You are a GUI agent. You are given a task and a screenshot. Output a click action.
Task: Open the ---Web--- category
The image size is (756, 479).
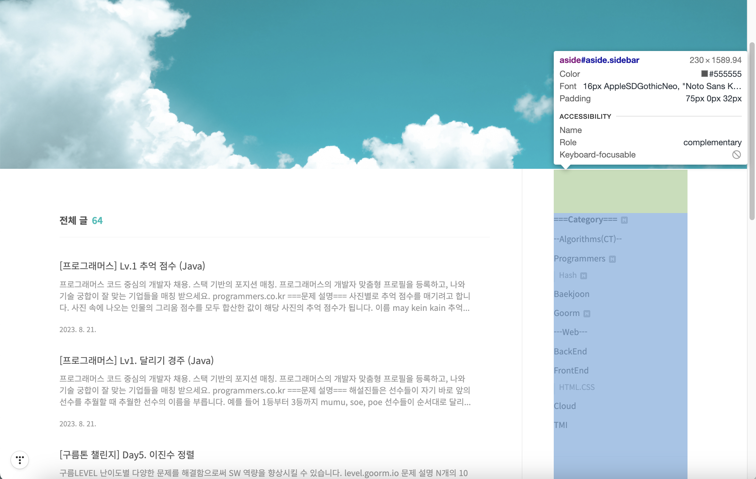point(570,332)
